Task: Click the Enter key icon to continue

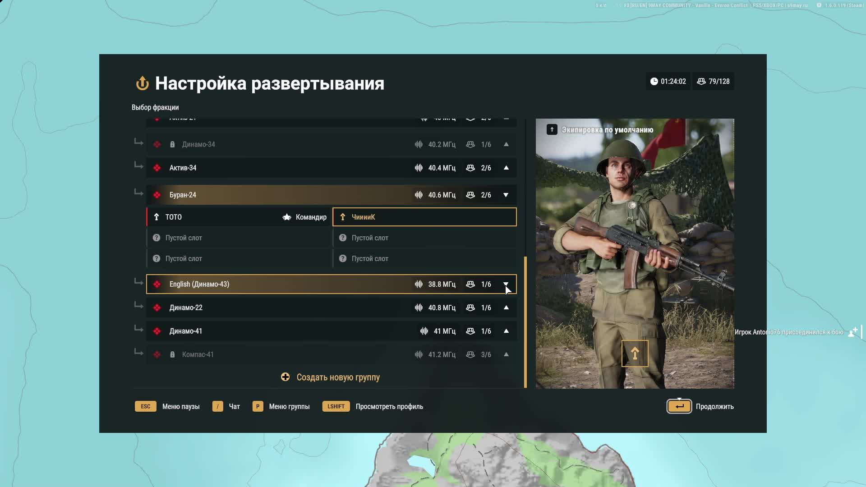Action: [x=679, y=406]
